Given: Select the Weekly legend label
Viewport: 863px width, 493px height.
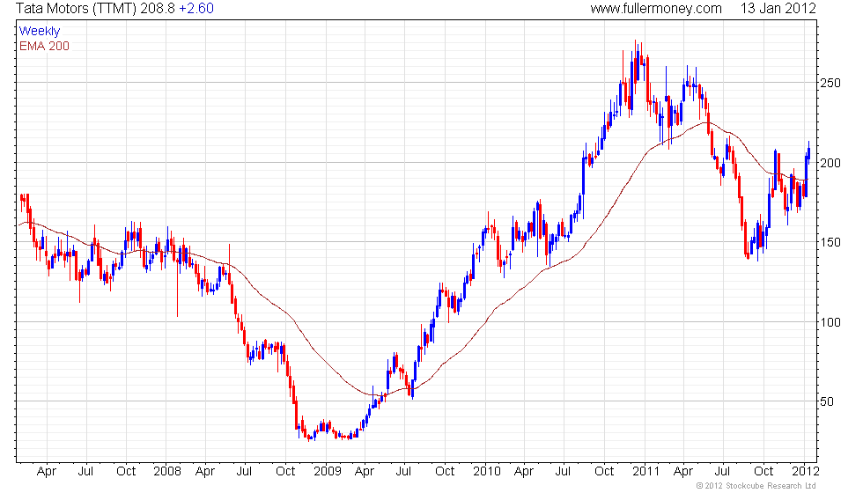Looking at the screenshot, I should (x=39, y=32).
